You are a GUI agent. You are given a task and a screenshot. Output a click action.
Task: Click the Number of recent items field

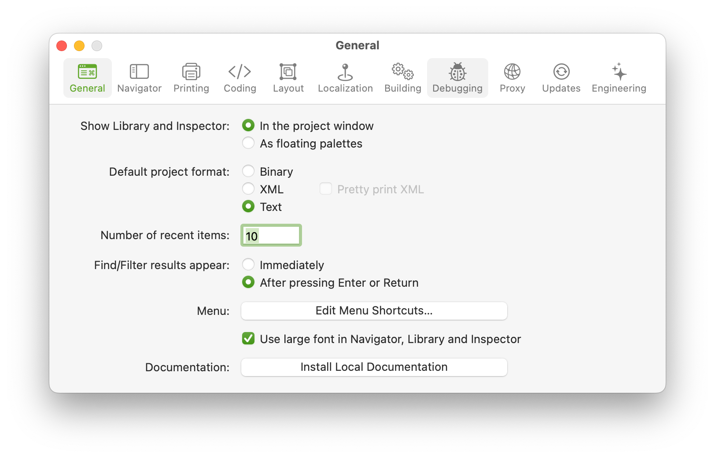pyautogui.click(x=271, y=235)
